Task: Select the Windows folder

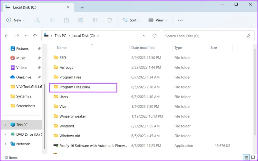Action: pos(64,126)
